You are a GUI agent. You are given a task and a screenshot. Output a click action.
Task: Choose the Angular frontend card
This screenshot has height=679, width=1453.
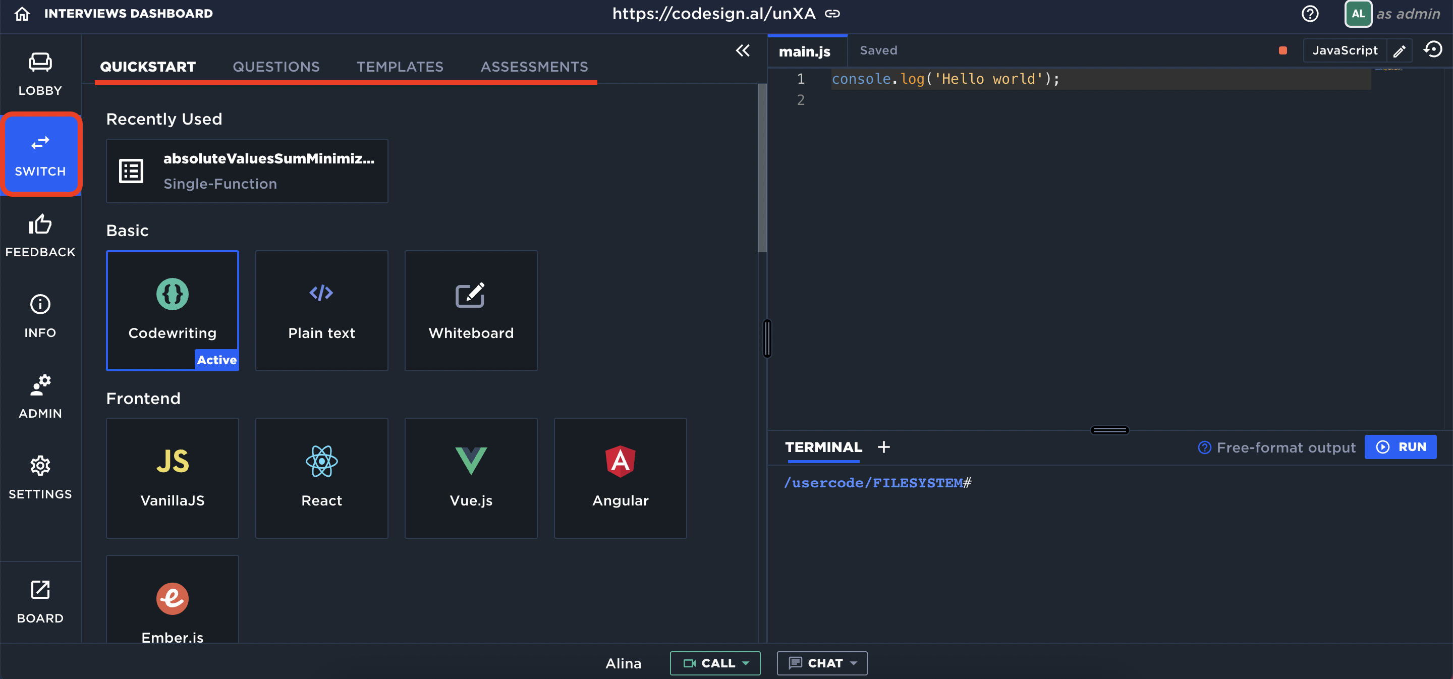pyautogui.click(x=620, y=478)
